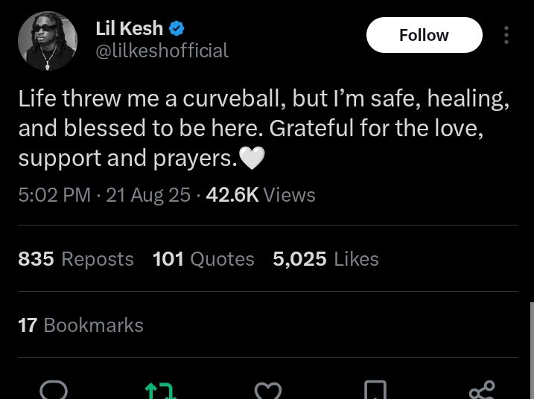Click the white heart emoji in the post
Screen dimensions: 534x399
pyautogui.click(x=250, y=159)
